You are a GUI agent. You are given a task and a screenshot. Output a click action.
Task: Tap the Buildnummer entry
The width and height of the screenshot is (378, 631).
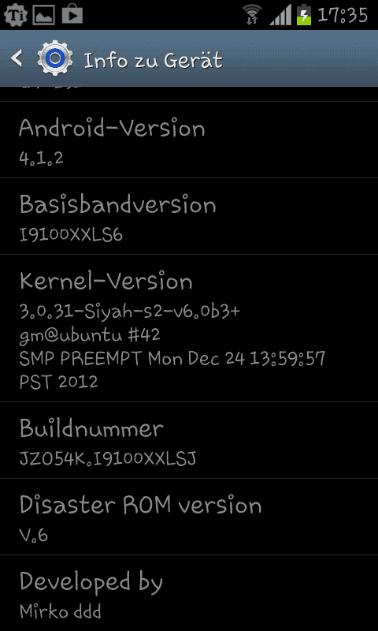pyautogui.click(x=189, y=440)
